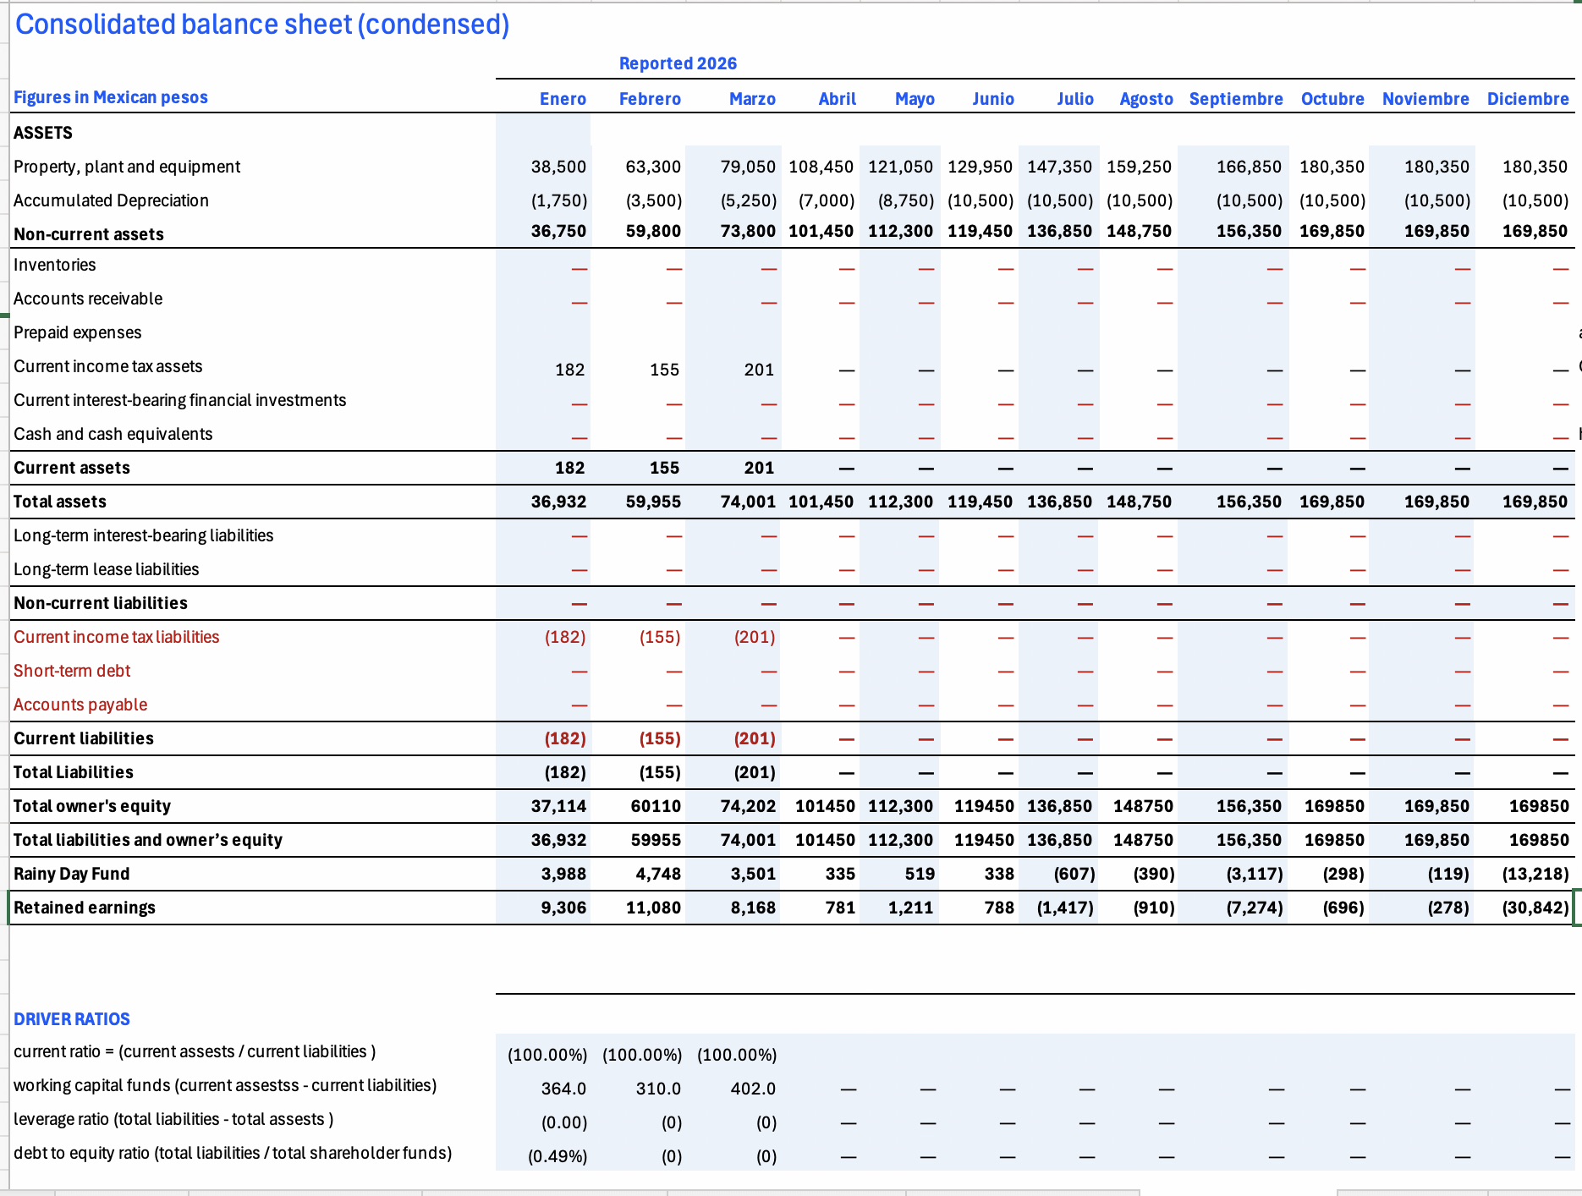This screenshot has width=1582, height=1196.
Task: Select the red 'Current income tax liabilities' label
Action: pos(117,637)
